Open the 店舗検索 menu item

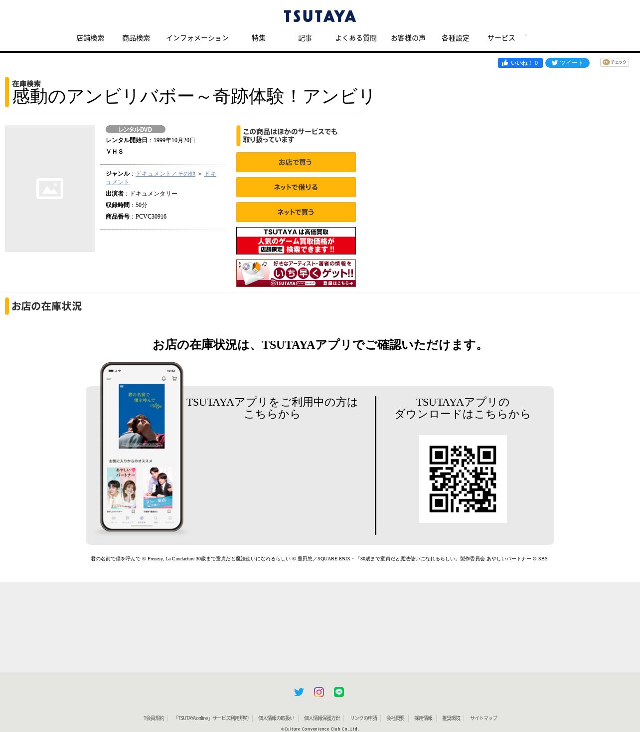click(x=90, y=38)
